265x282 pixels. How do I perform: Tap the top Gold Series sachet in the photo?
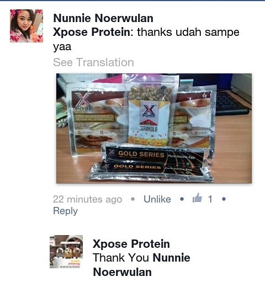[156, 155]
